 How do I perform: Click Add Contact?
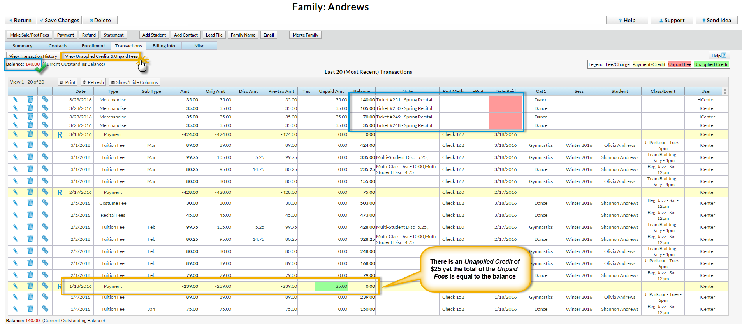(186, 35)
